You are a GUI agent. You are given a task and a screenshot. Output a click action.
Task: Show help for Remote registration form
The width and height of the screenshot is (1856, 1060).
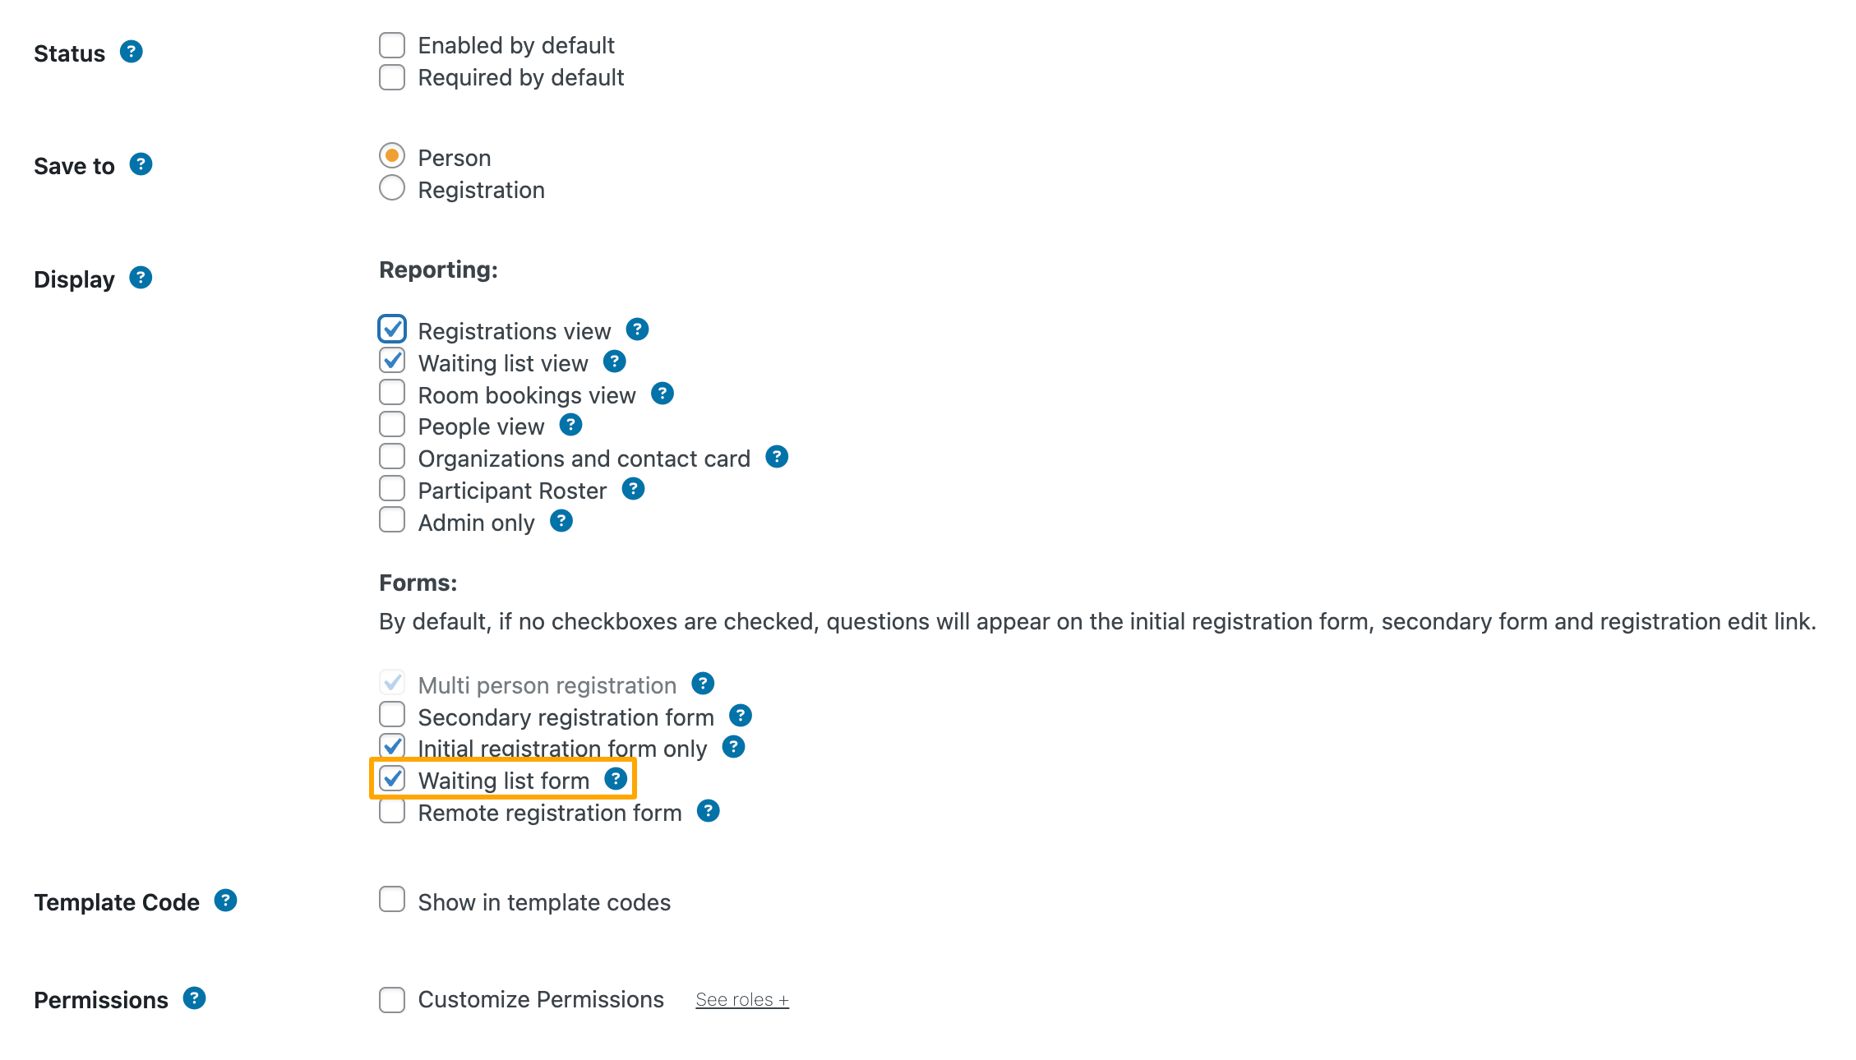coord(709,811)
